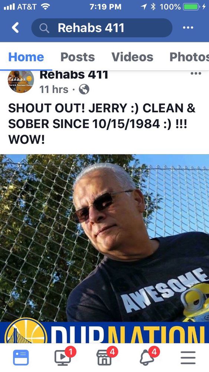Viewport: 209px width, 372px height.
Task: Open the hamburger menu icon
Action: tap(188, 357)
